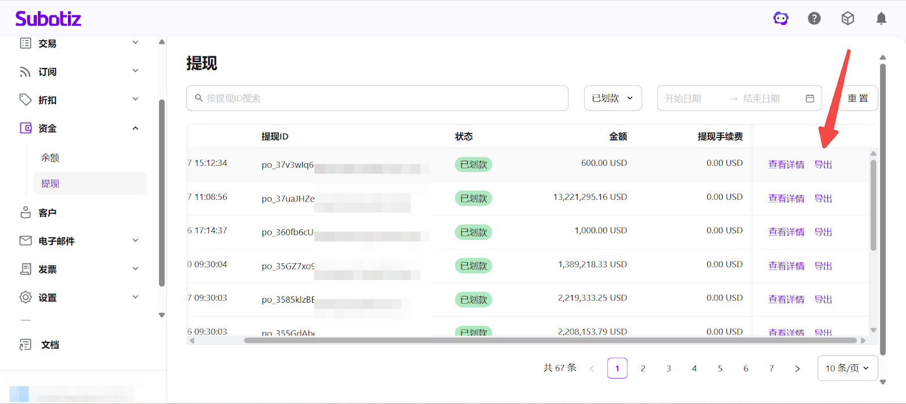Open the notifications bell
Viewport: 906px width, 404px height.
pos(881,19)
